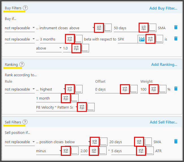Click into the 50 days input field

coord(126,28)
